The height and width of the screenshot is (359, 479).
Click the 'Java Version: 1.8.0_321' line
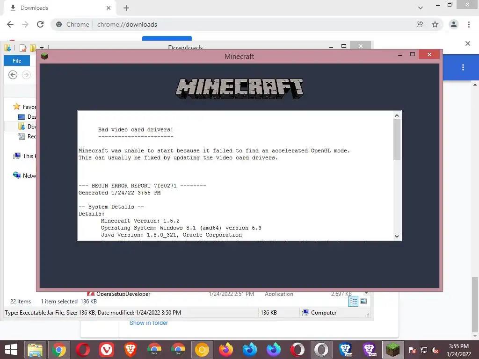(x=171, y=235)
